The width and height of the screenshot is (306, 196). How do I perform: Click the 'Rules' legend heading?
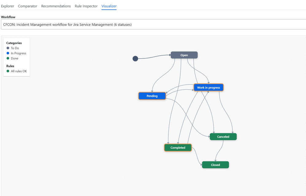[x=10, y=66]
